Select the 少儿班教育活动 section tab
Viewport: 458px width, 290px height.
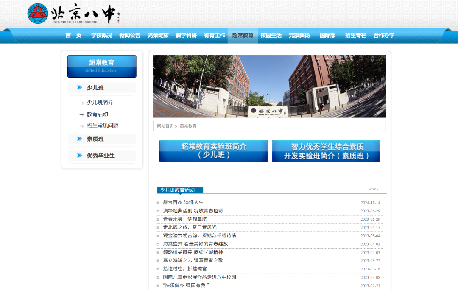[180, 190]
